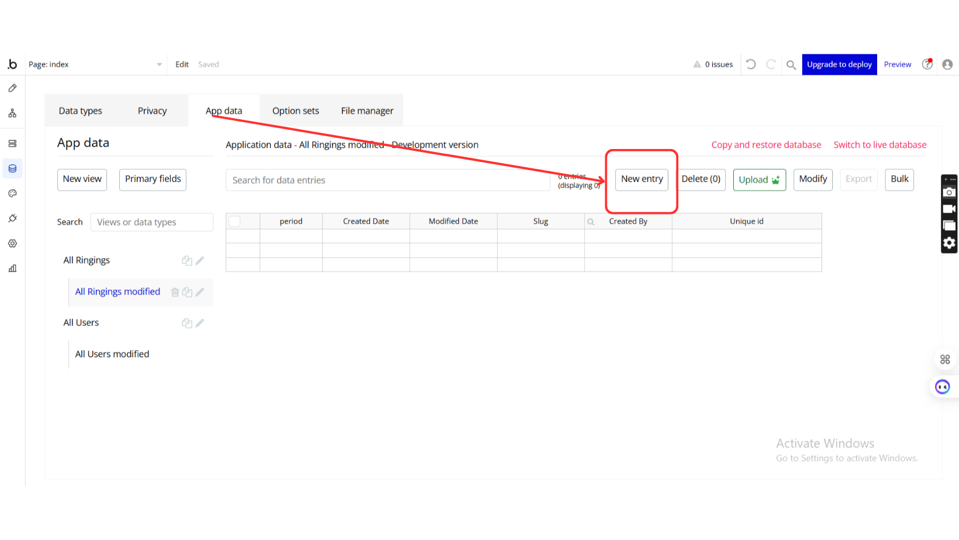
Task: Open the Workflow sidebar icon
Action: click(12, 113)
